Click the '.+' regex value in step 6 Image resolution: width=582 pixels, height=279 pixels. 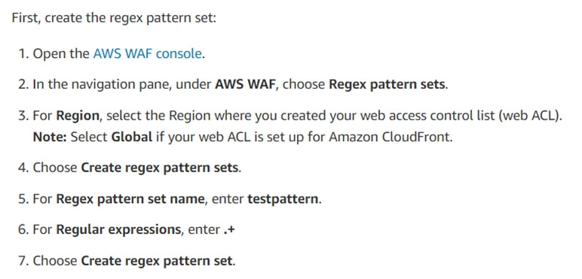(x=229, y=230)
